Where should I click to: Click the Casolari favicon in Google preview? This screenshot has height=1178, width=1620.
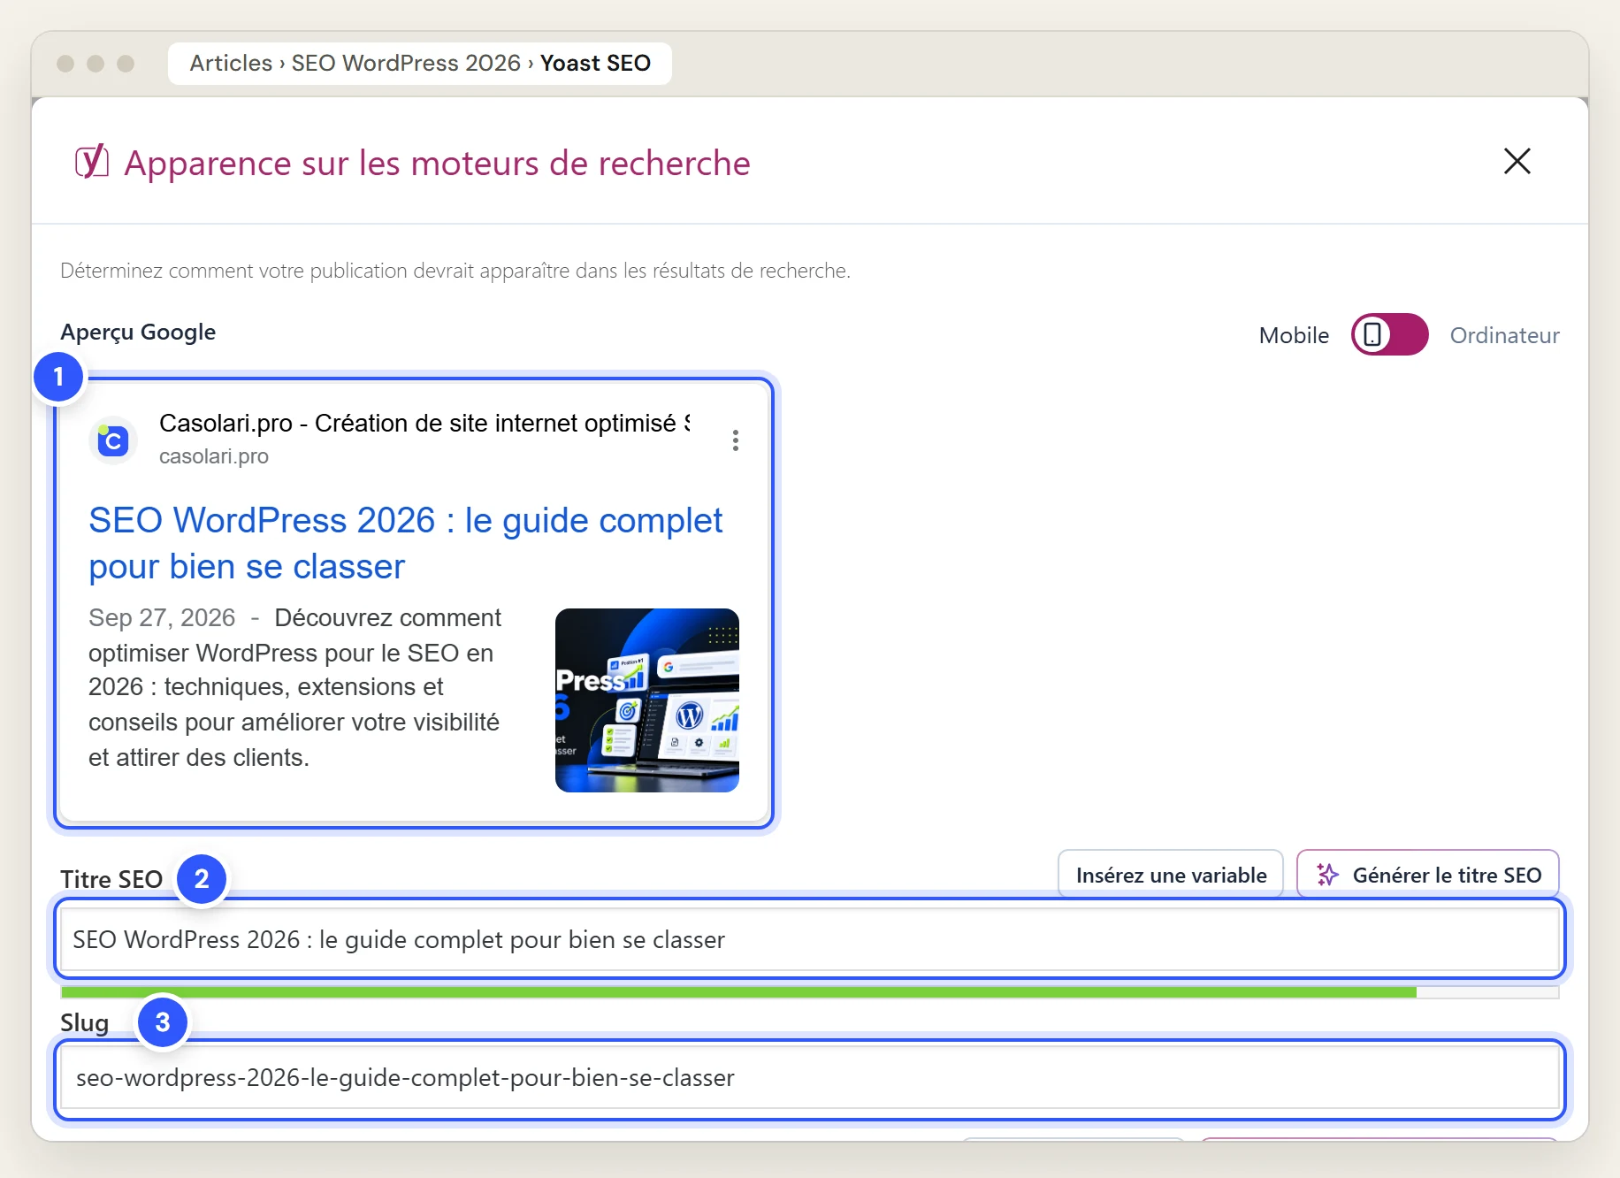coord(113,440)
